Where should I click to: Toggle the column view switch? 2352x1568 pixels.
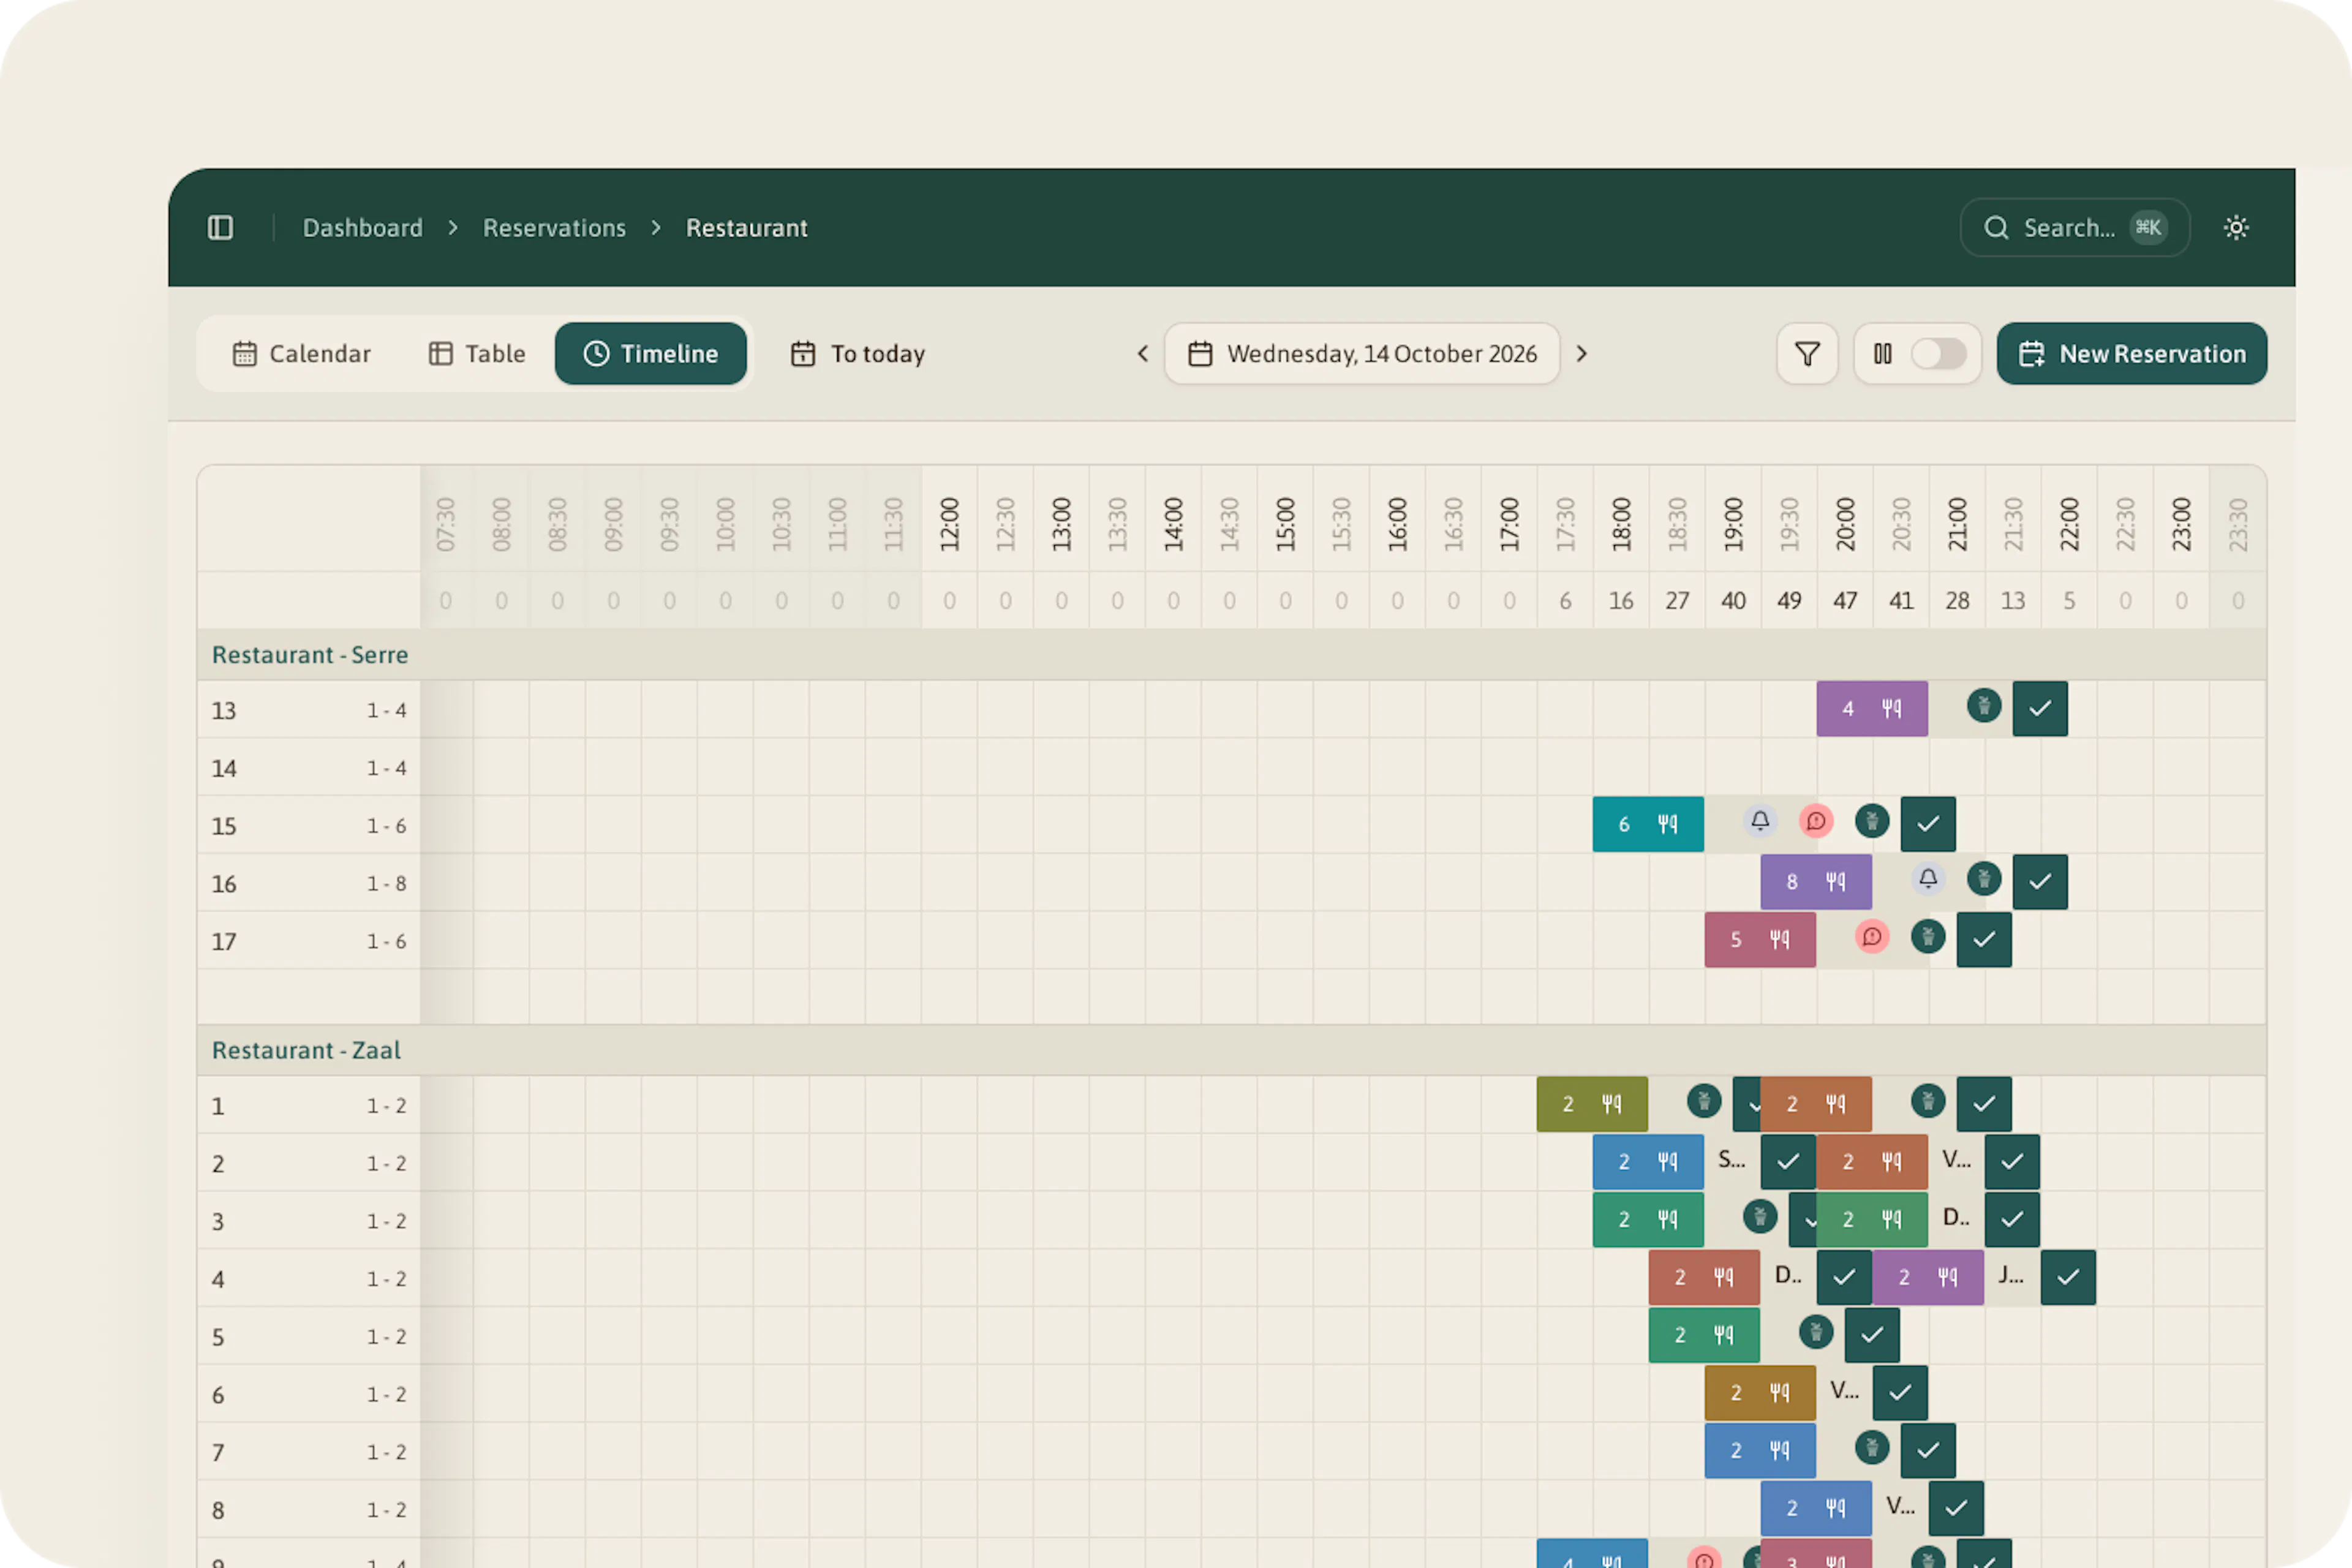(1938, 354)
